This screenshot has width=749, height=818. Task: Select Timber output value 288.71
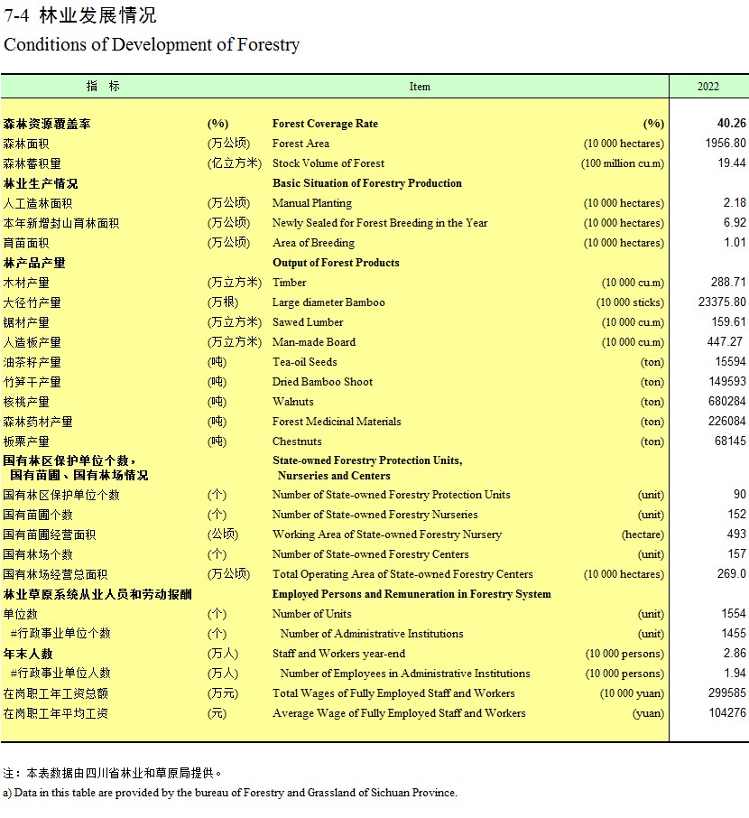click(728, 282)
